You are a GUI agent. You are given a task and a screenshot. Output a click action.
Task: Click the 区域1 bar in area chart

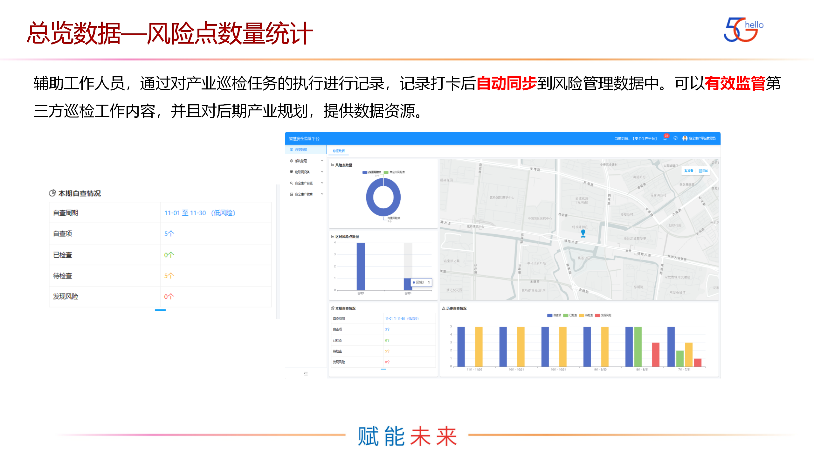(x=361, y=266)
